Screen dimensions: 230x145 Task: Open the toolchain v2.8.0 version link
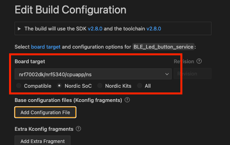pos(154,28)
